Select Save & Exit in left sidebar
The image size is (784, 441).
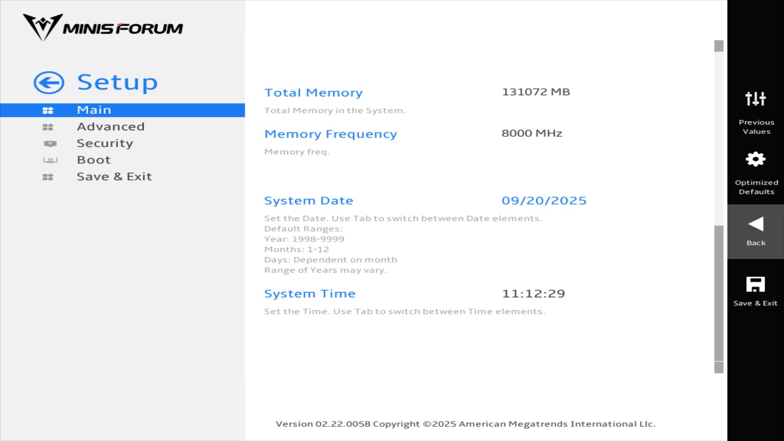coord(114,177)
